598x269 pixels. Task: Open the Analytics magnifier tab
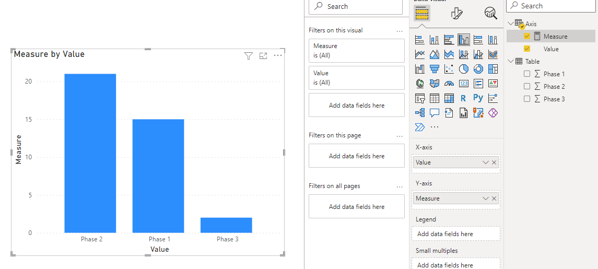coord(491,14)
